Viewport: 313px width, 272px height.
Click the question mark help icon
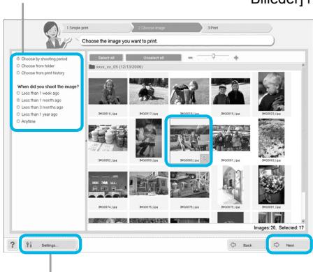coord(12,245)
